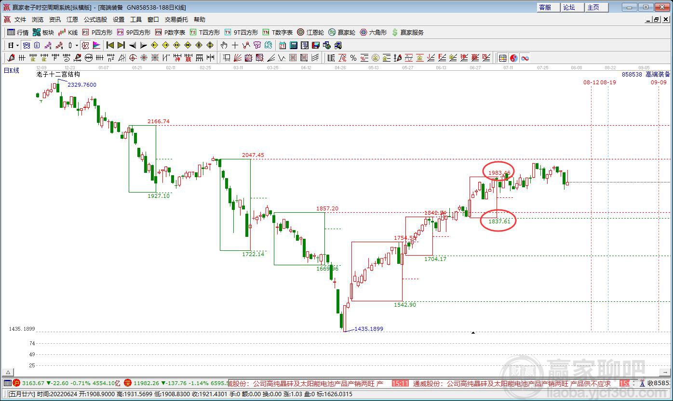The height and width of the screenshot is (401, 673).
Task: Open the 江恩轮 Gann wheel
Action: [x=310, y=32]
